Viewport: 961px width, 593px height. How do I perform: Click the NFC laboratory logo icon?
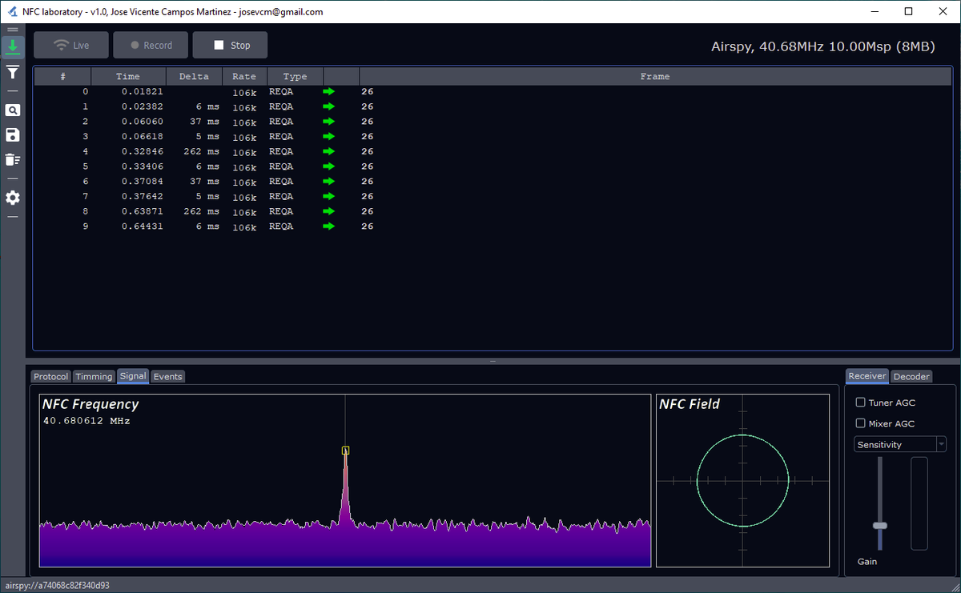(11, 11)
